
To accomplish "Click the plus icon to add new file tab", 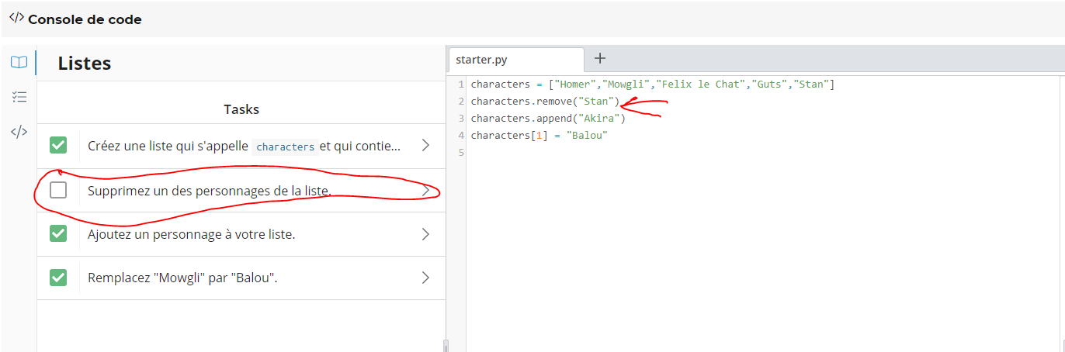I will [x=599, y=58].
